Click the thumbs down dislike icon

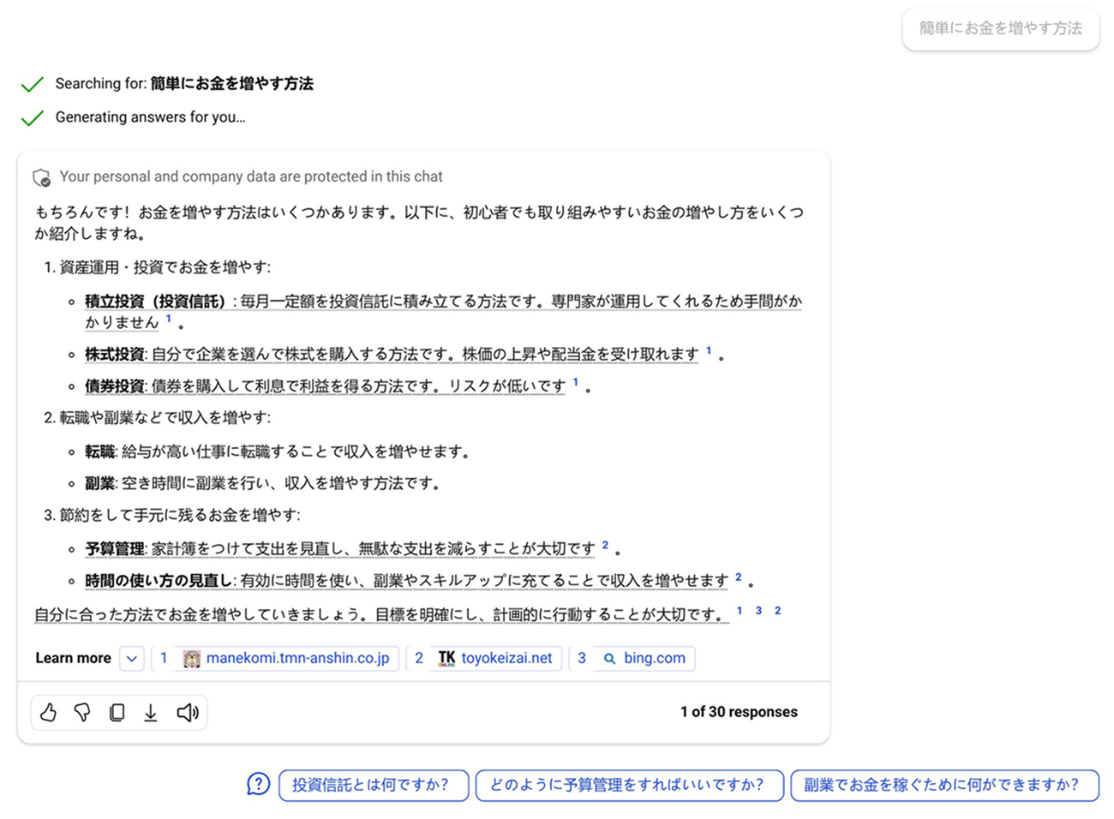82,712
